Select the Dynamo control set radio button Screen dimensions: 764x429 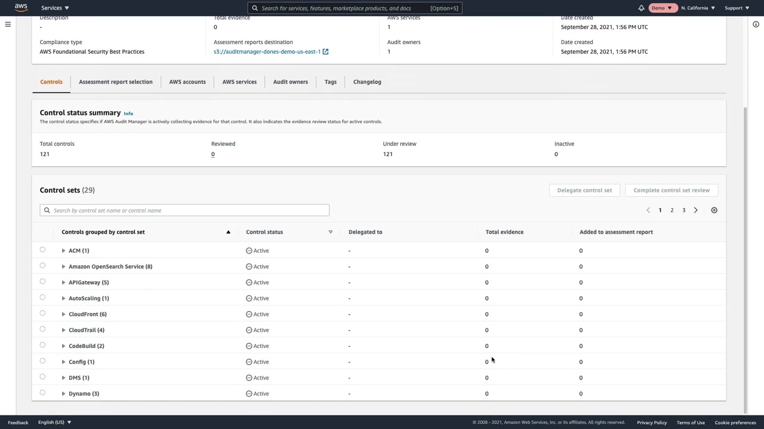[x=42, y=393]
